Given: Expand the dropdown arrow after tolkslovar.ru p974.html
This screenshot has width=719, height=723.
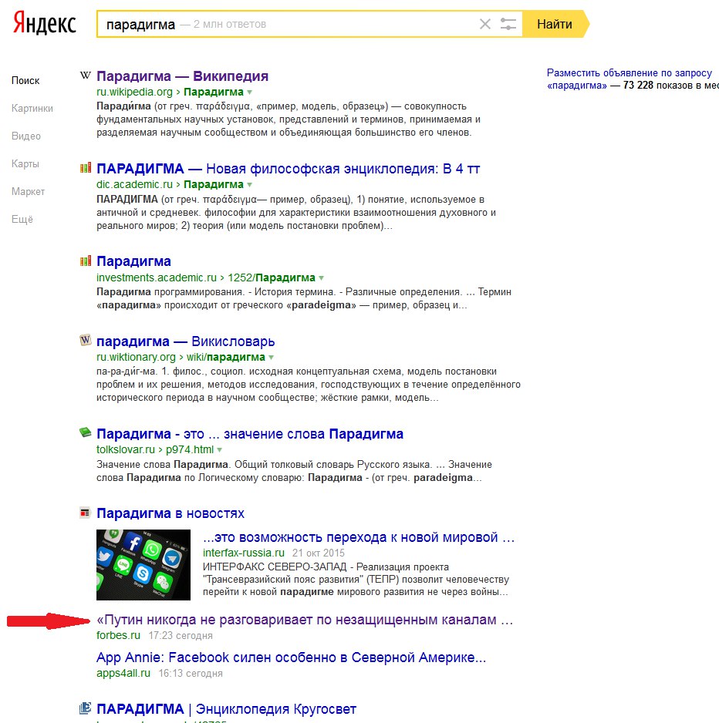Looking at the screenshot, I should tap(220, 450).
